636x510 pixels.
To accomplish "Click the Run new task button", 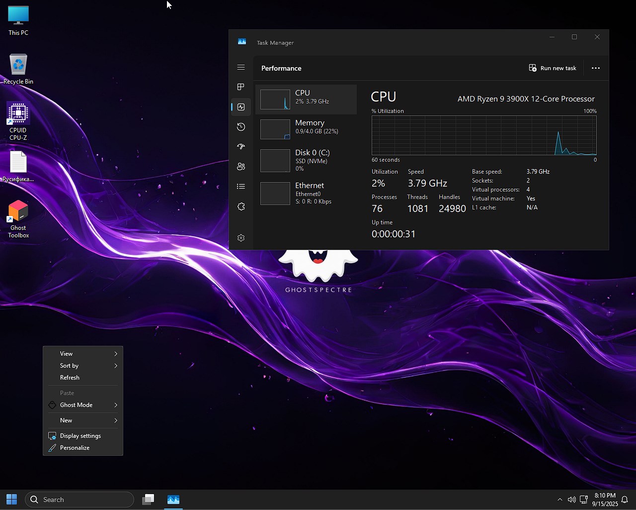I will click(553, 68).
